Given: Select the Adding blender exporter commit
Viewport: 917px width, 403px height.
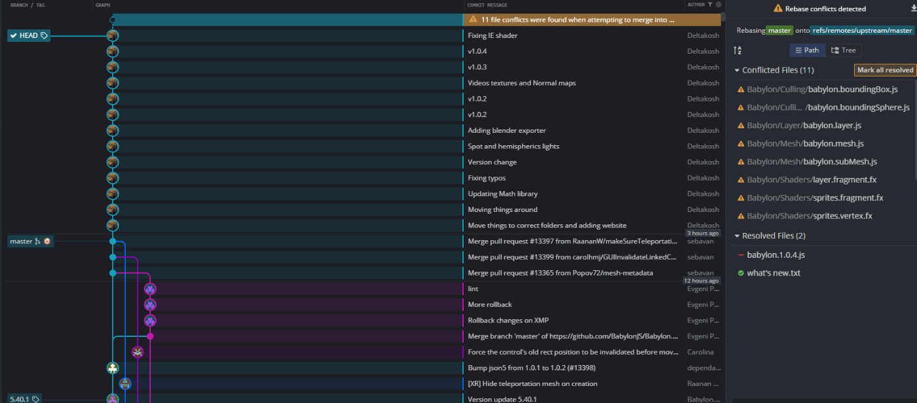Looking at the screenshot, I should tap(507, 130).
